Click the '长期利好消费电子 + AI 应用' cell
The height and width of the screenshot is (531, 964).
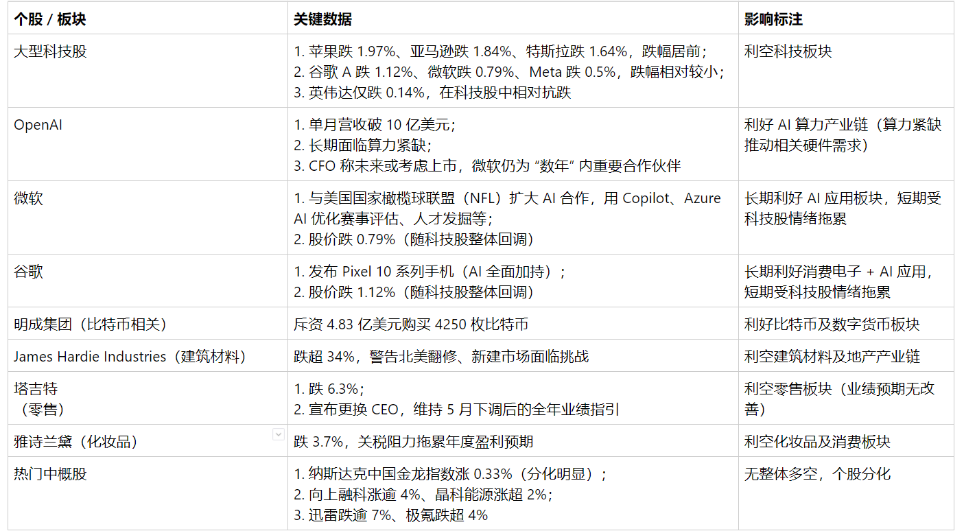846,281
